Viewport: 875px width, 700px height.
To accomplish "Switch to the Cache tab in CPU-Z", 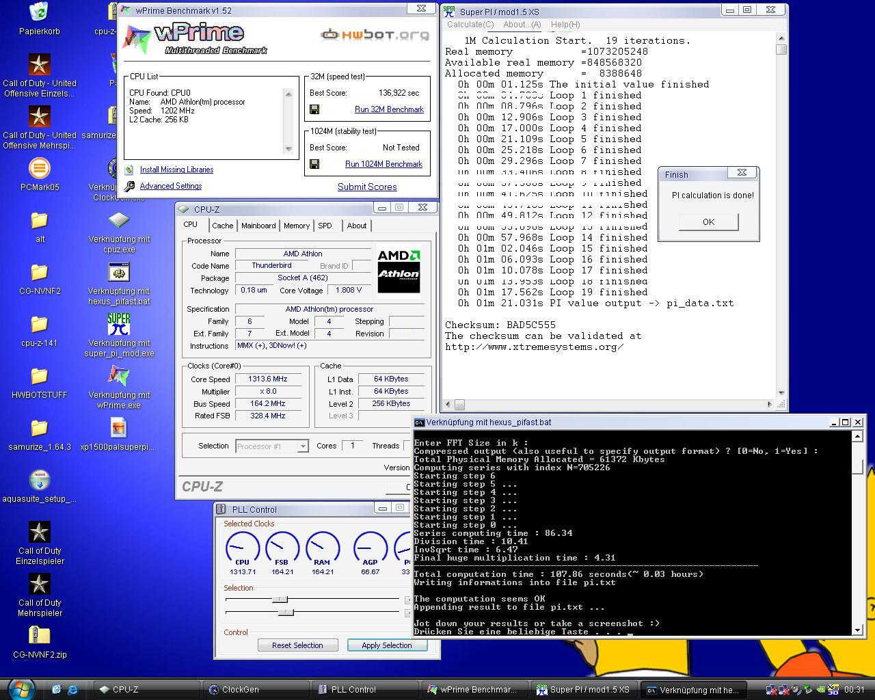I will 223,226.
